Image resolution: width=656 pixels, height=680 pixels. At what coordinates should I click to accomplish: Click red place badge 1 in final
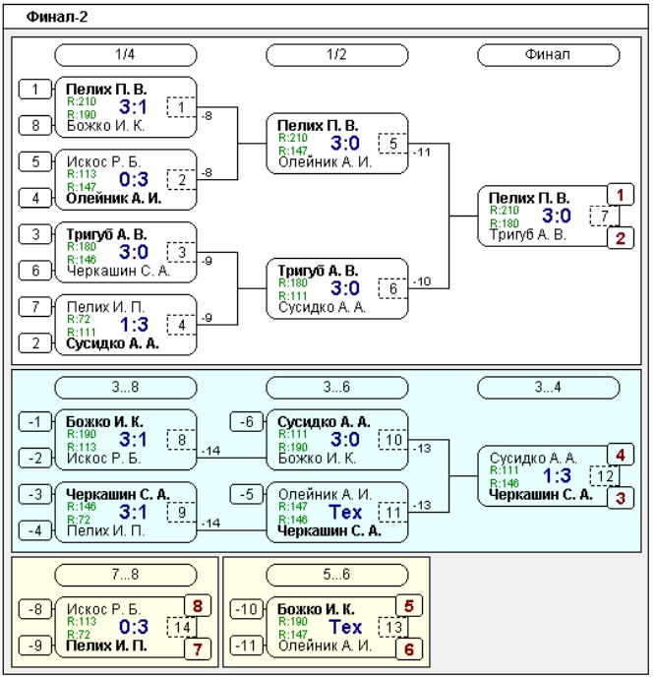click(620, 195)
